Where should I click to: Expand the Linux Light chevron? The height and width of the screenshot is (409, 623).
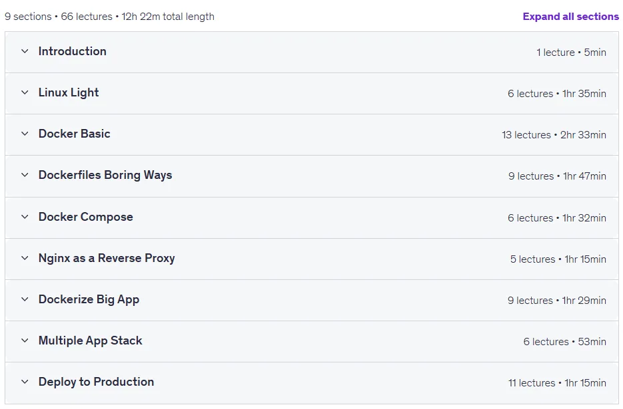click(25, 92)
